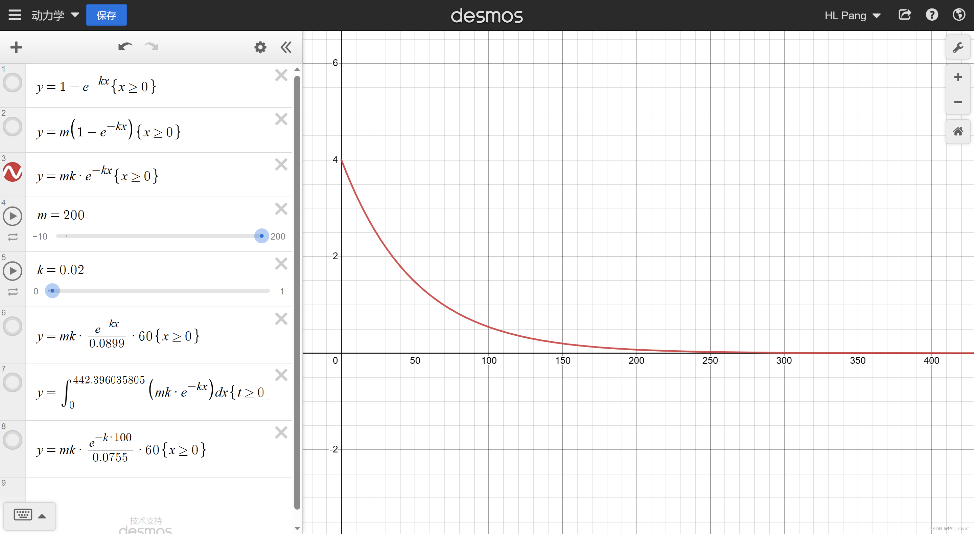Open the HL Pang account dropdown

[x=852, y=16]
